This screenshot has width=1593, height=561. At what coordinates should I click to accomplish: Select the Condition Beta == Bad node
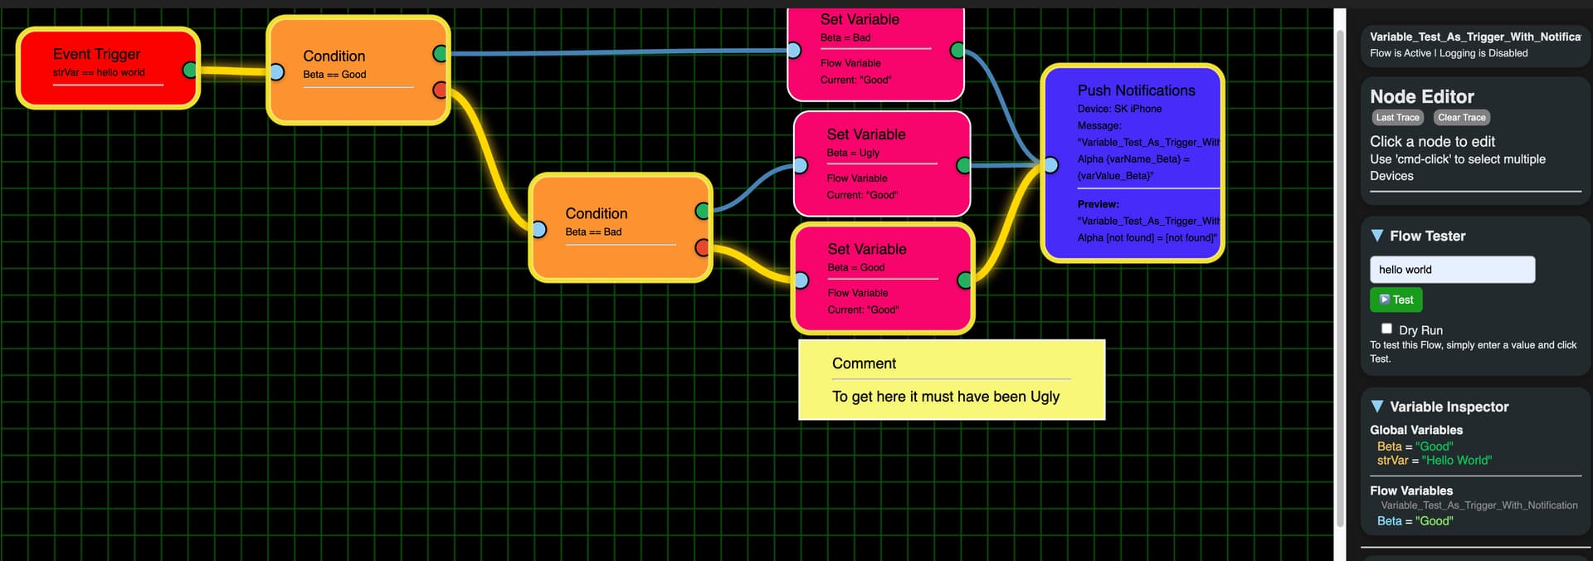(x=621, y=227)
